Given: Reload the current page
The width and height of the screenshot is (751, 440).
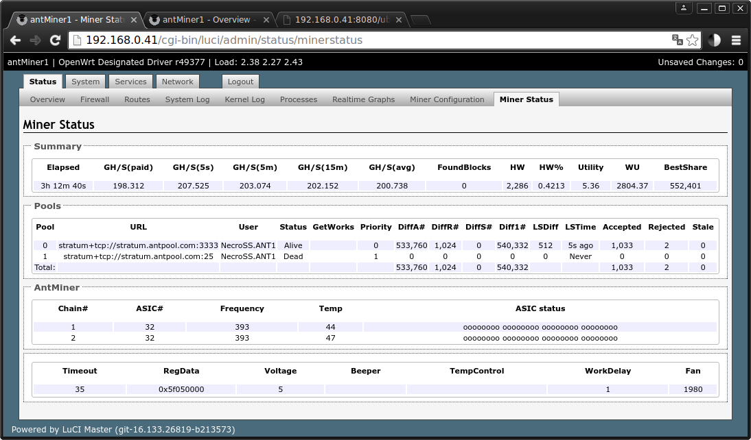Looking at the screenshot, I should point(56,40).
